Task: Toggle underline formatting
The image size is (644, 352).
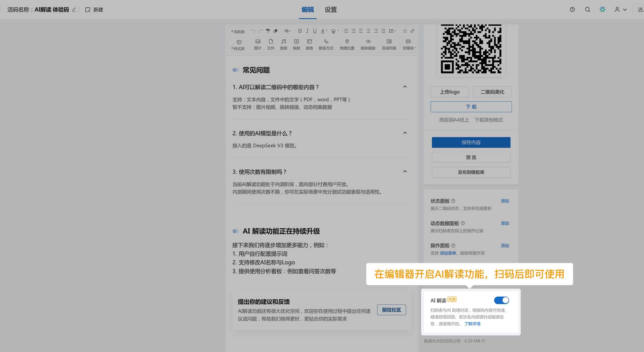Action: coord(315,31)
